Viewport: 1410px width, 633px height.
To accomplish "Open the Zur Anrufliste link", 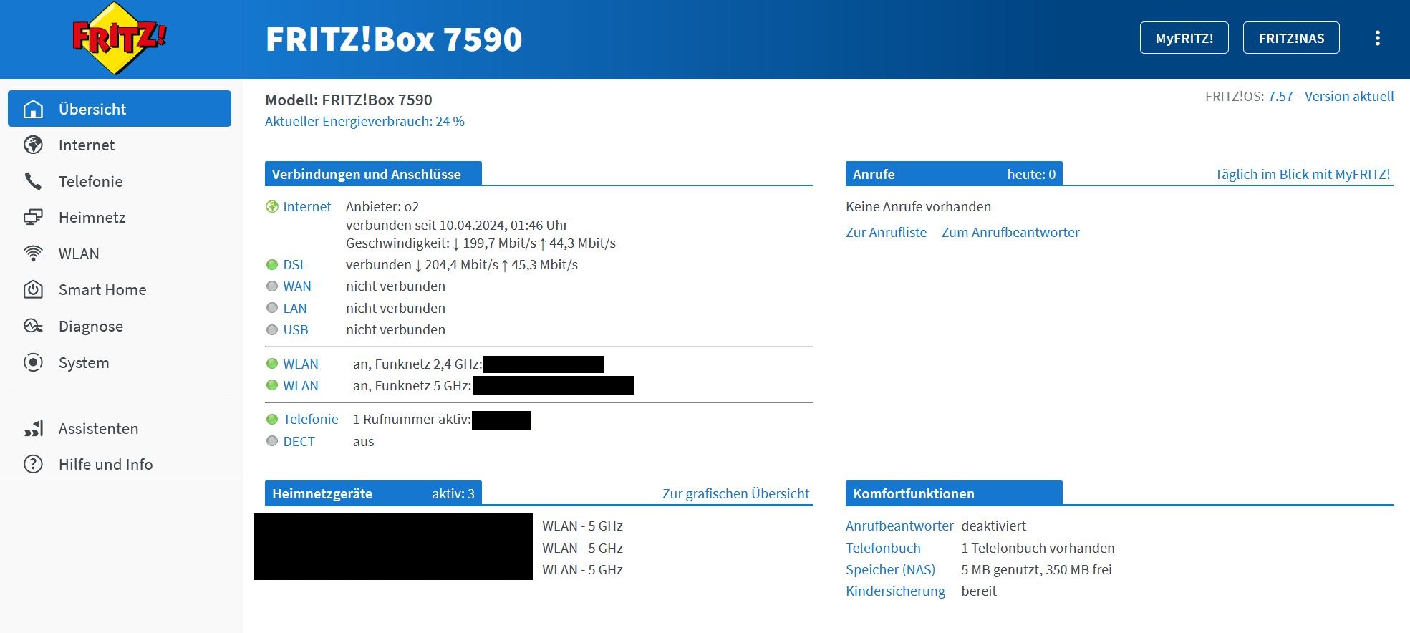I will [886, 233].
